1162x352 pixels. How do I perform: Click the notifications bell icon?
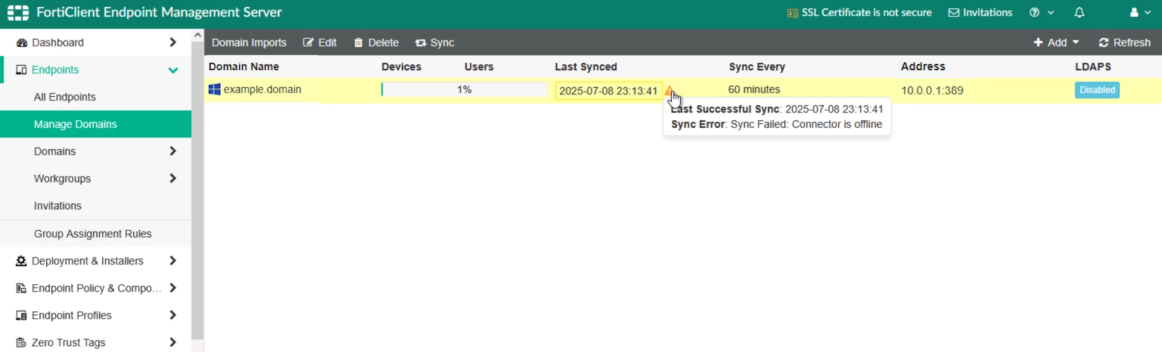[1079, 13]
